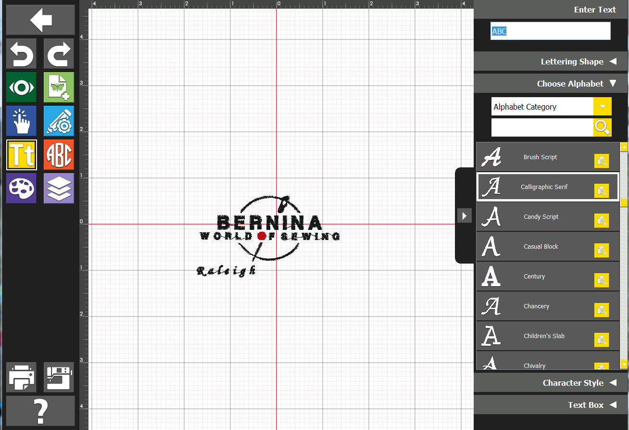Open the edit settings pencil-gear tool
This screenshot has width=629, height=430.
(59, 121)
